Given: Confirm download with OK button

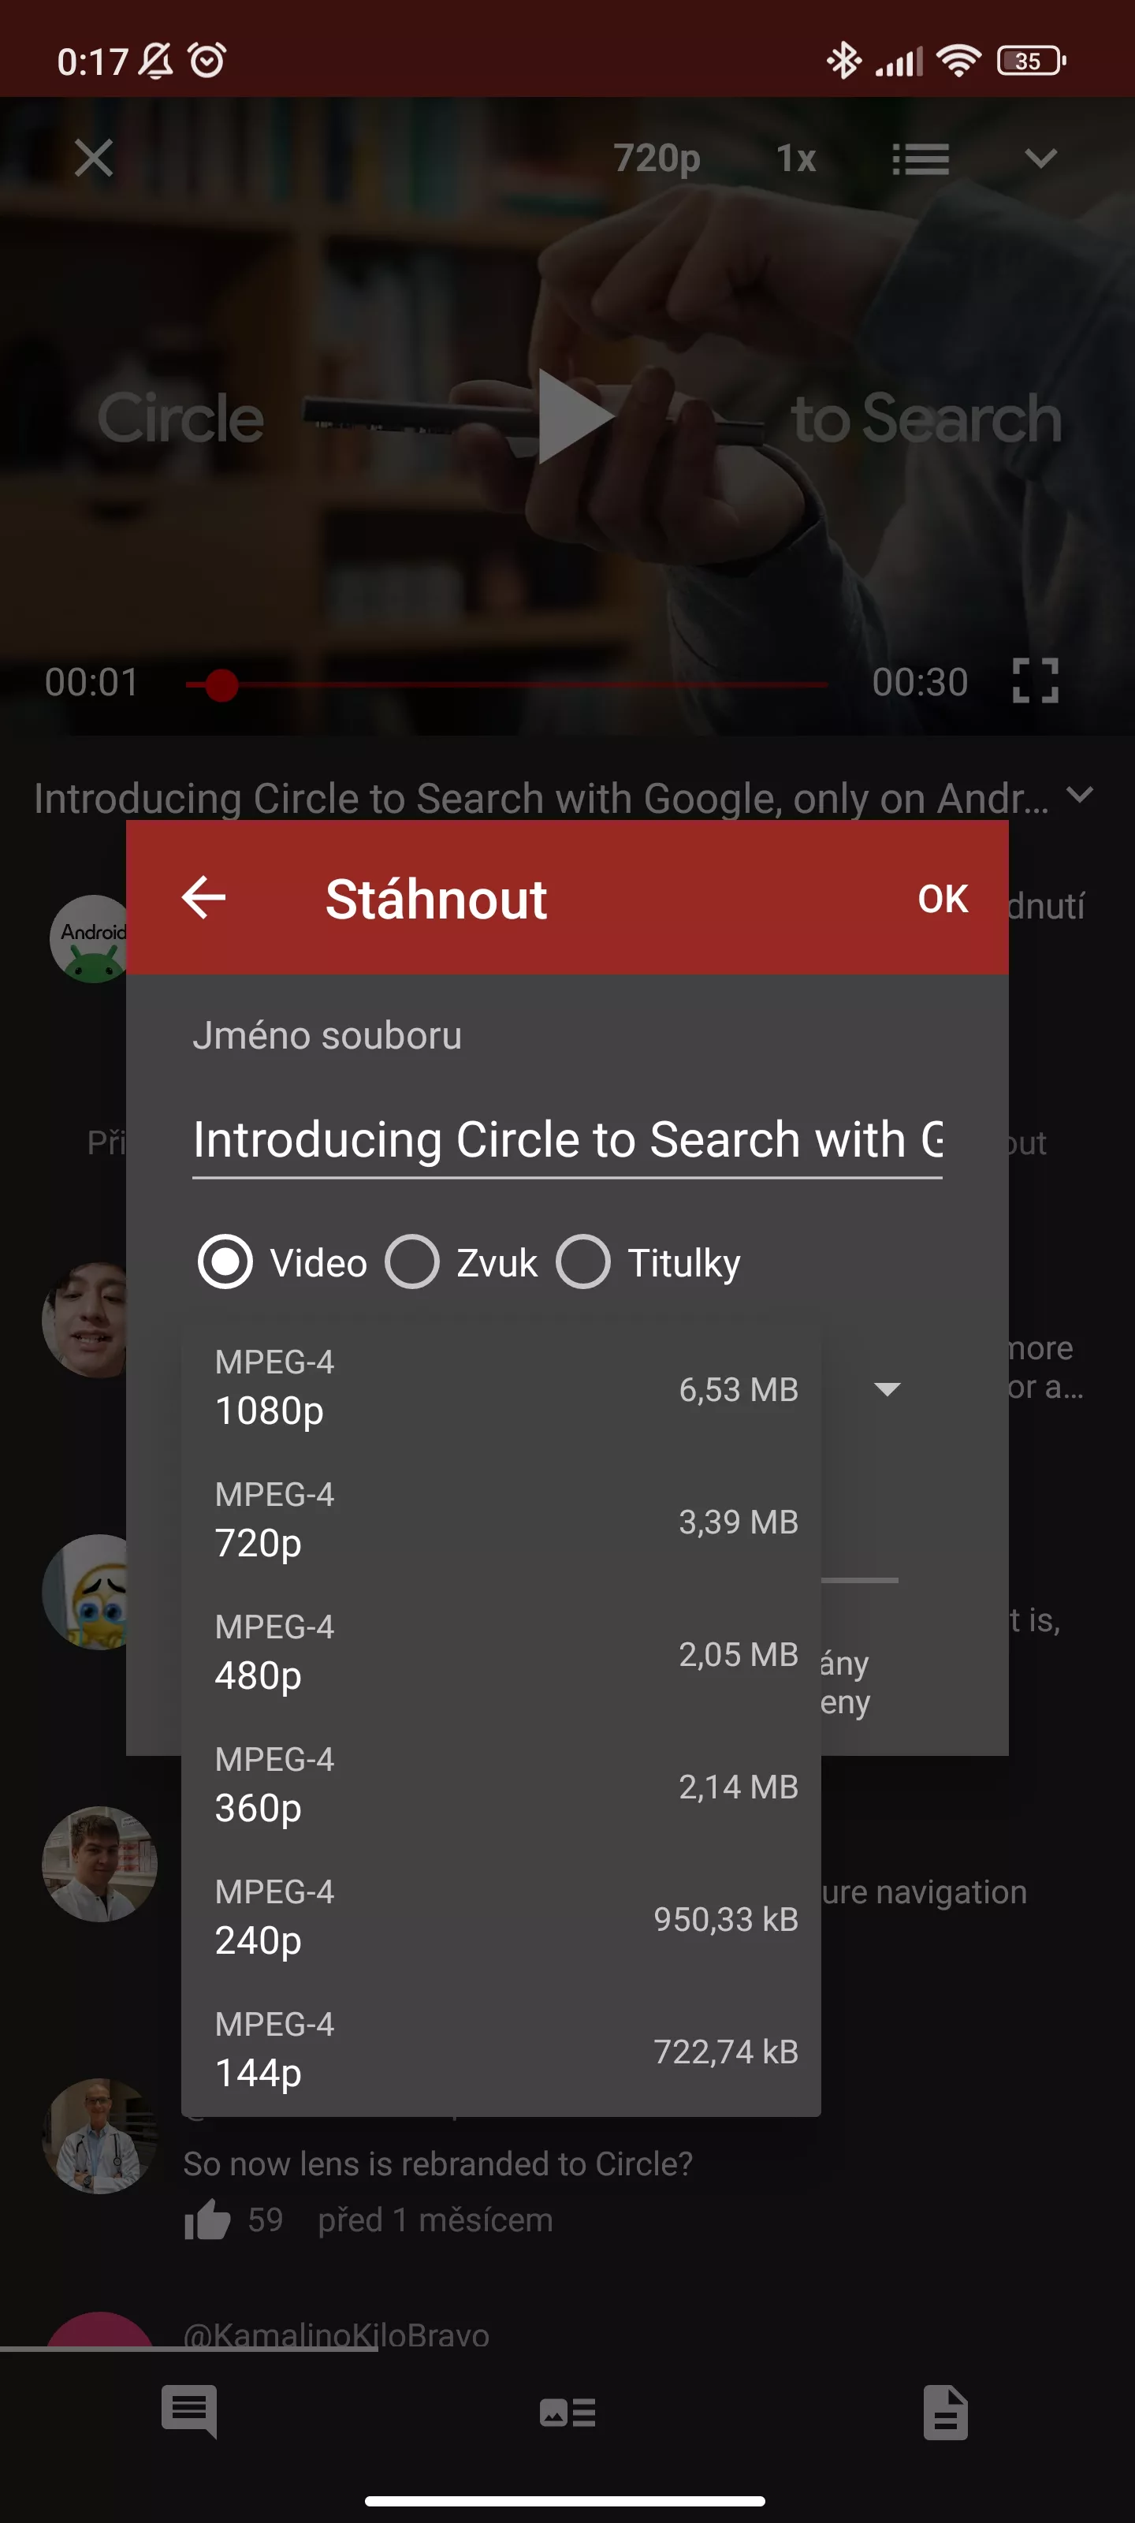Looking at the screenshot, I should point(942,898).
